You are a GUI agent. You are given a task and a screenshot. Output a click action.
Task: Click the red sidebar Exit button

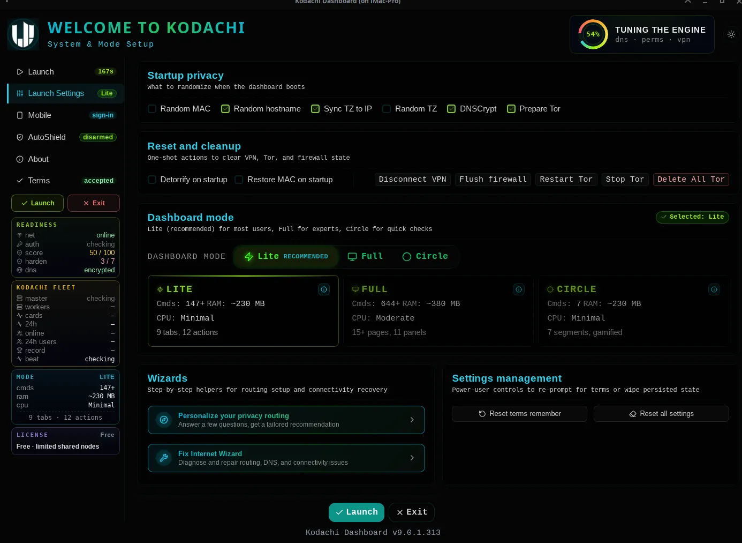(x=94, y=203)
